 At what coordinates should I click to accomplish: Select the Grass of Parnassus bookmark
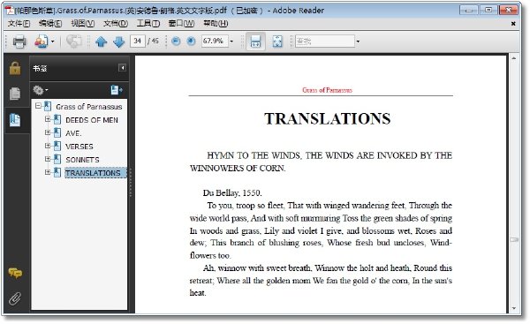coord(89,107)
